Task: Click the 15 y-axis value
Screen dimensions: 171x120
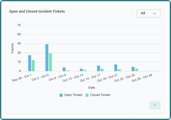Action: pyautogui.click(x=19, y=62)
